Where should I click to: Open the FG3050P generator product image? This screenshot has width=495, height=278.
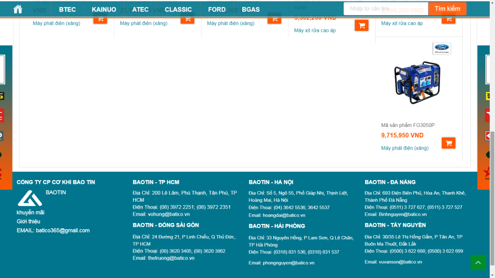(417, 83)
